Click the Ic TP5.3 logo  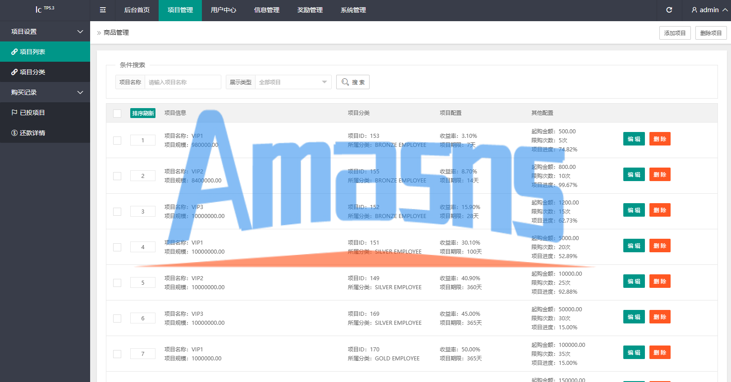point(45,9)
